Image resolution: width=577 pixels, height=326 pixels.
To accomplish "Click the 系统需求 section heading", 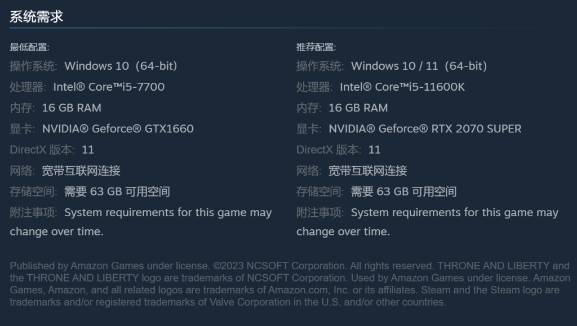I will [37, 17].
